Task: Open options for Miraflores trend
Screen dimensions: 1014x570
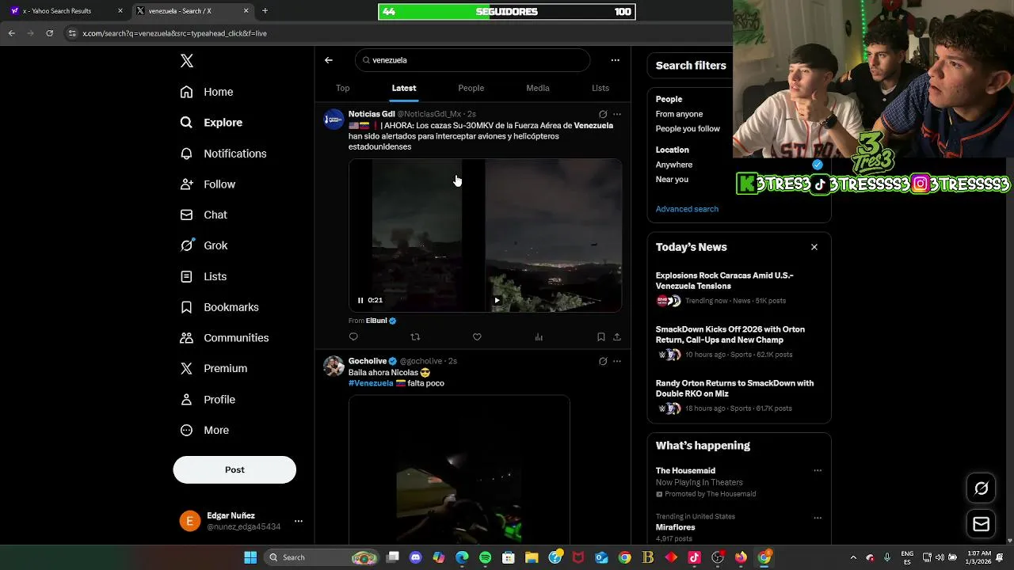Action: click(x=818, y=518)
